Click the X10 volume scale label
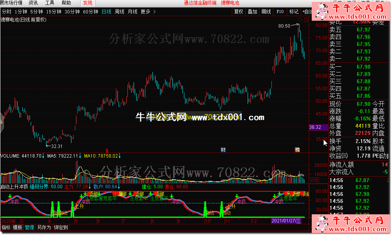The image size is (392, 235). 314,180
